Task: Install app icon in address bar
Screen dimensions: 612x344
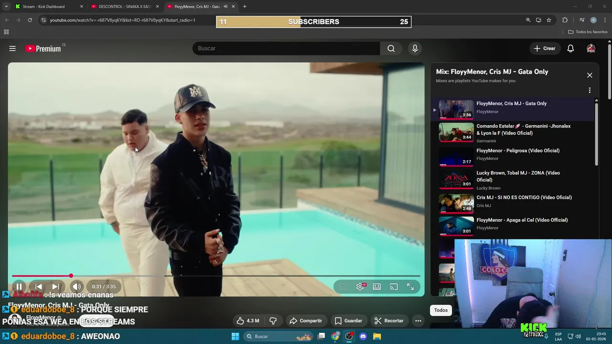Action: (x=538, y=20)
